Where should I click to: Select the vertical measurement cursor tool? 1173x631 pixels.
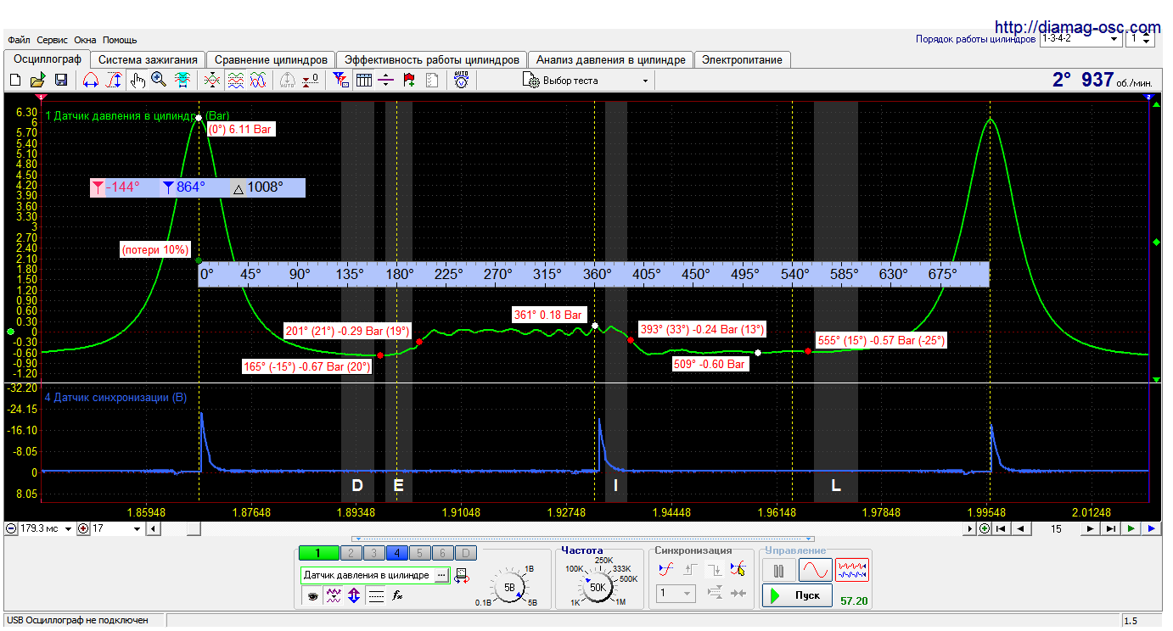click(x=114, y=80)
